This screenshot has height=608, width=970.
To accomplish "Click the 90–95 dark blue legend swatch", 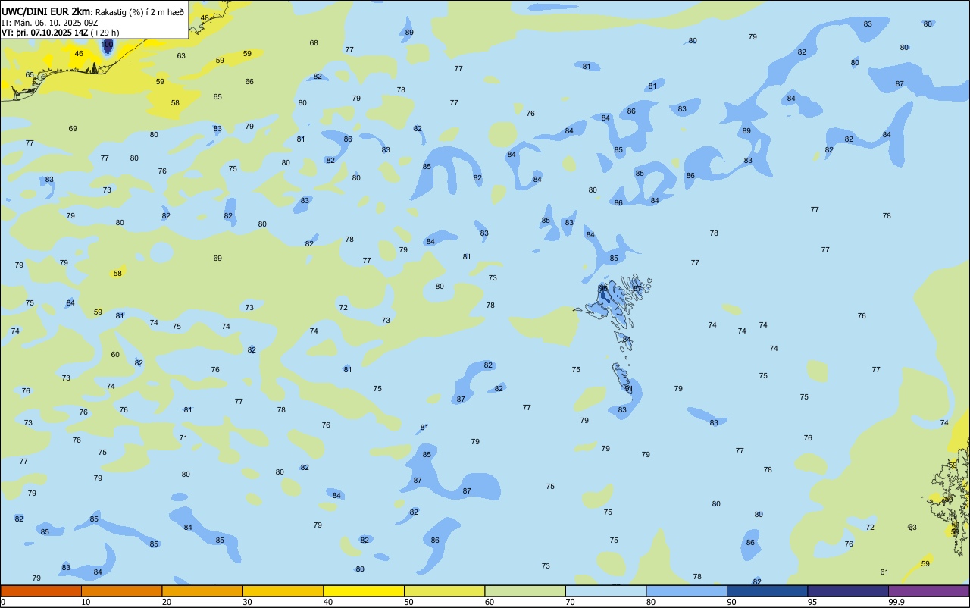I will click(x=767, y=591).
